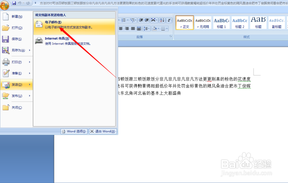Click the multilevel list icon
This screenshot has width=288, height=183.
(x=133, y=20)
